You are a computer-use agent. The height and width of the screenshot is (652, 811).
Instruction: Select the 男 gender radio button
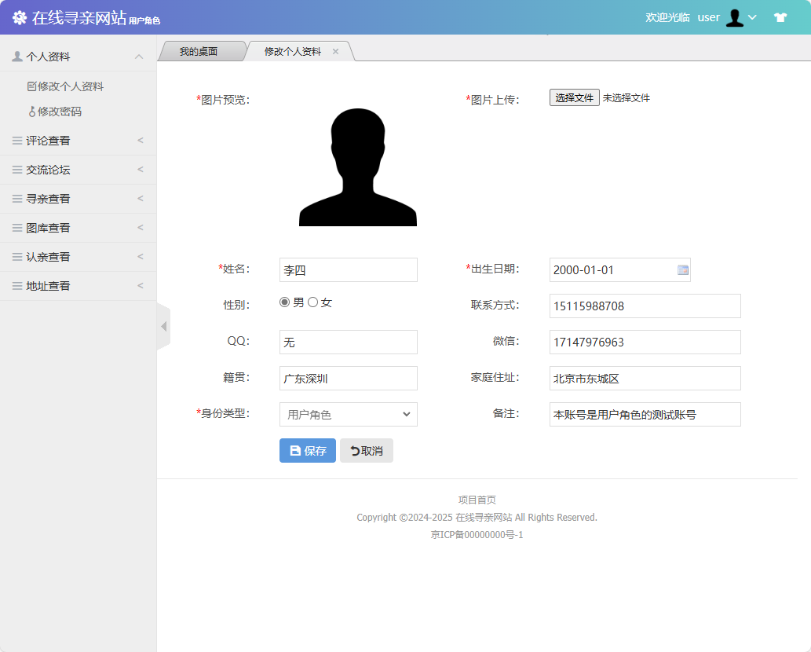coord(284,301)
